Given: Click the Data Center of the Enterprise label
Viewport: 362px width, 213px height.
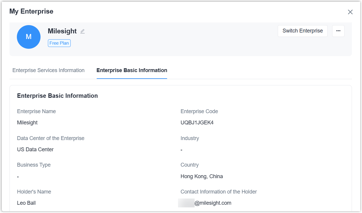Looking at the screenshot, I should click(x=51, y=138).
